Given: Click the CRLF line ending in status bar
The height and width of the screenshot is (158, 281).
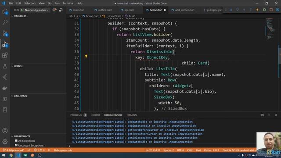Looking at the screenshot, I should point(190,150).
